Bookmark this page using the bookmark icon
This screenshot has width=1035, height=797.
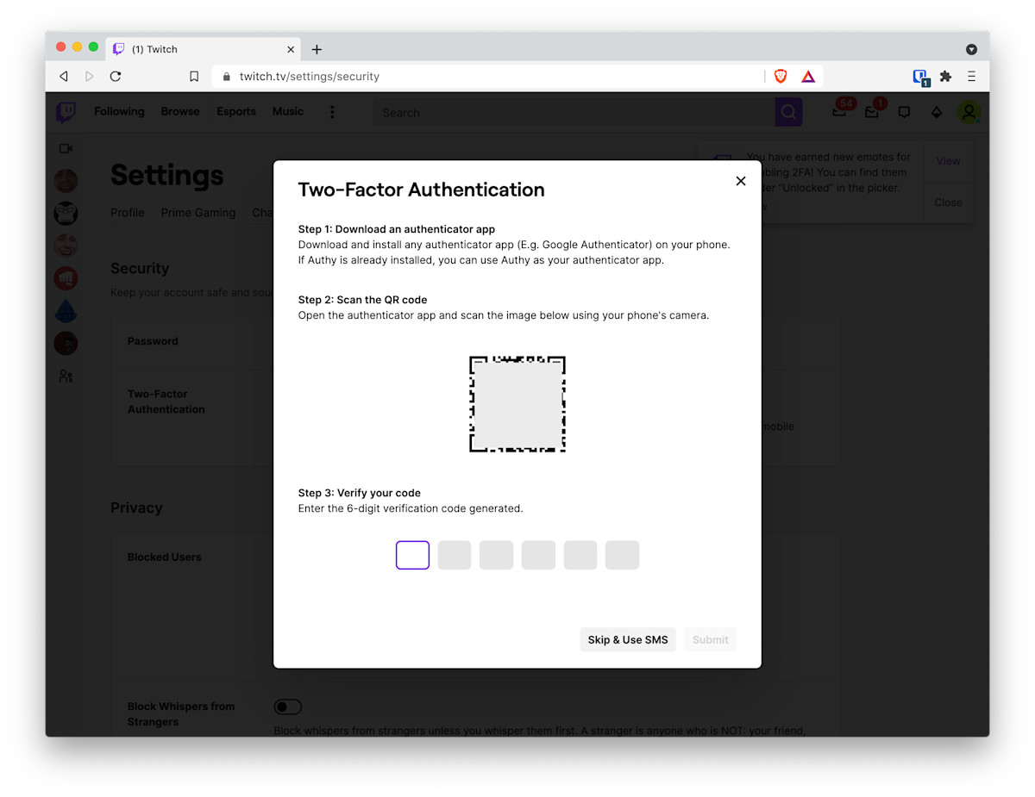point(194,77)
